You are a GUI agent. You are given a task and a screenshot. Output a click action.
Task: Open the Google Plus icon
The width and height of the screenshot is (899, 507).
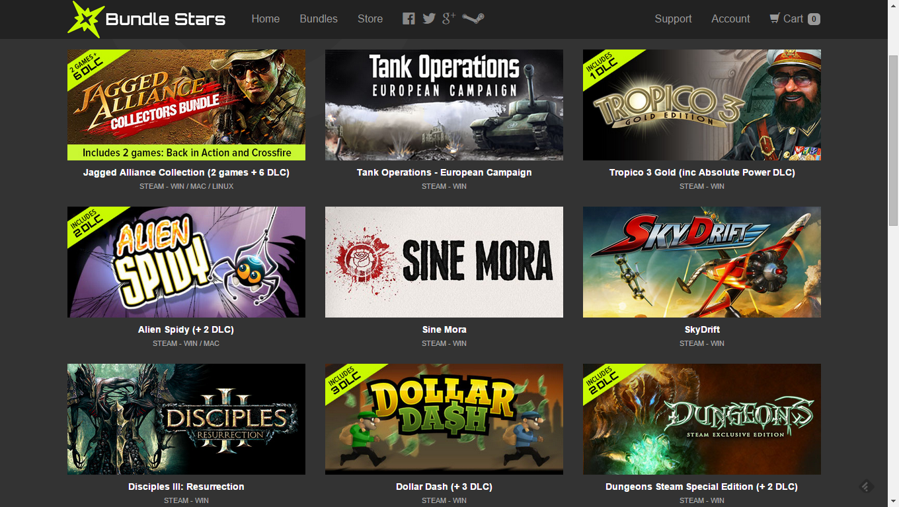pyautogui.click(x=449, y=18)
